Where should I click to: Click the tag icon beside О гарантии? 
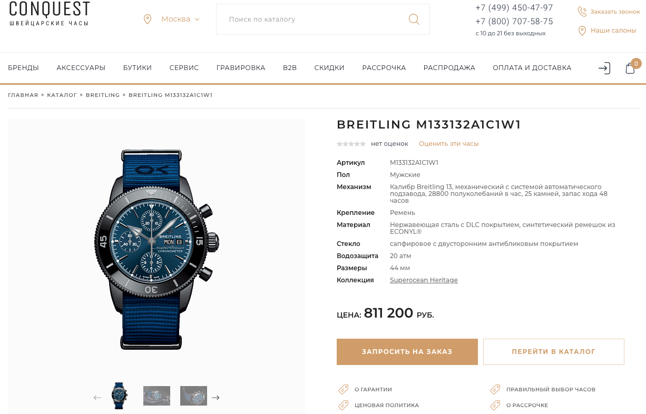click(x=343, y=389)
